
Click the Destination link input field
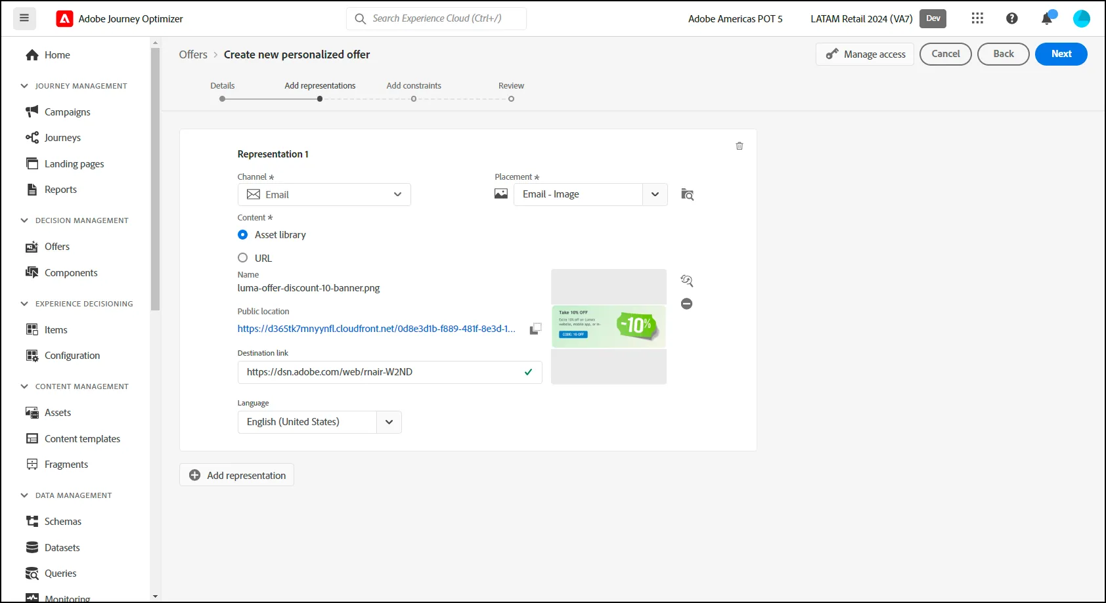390,372
